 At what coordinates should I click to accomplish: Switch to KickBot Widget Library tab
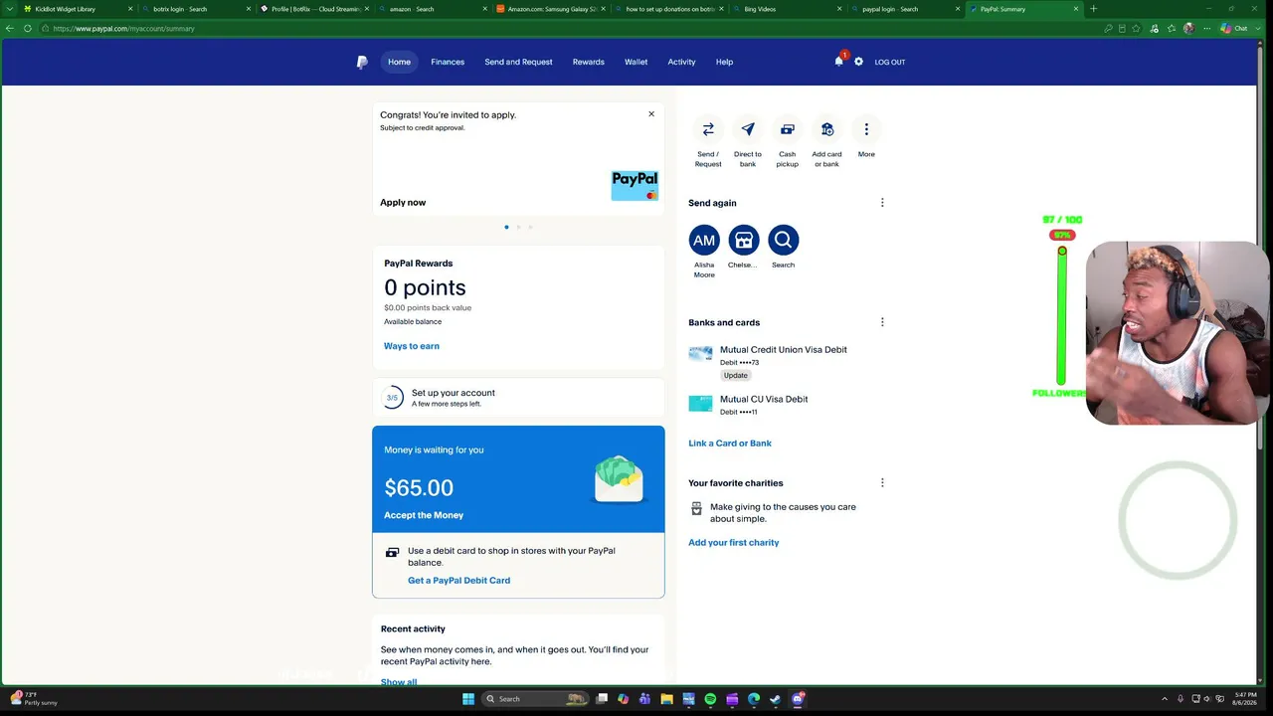[x=78, y=9]
